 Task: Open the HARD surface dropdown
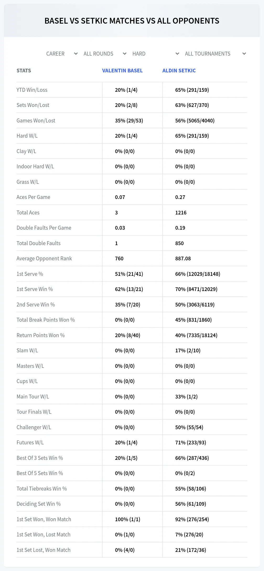[155, 54]
